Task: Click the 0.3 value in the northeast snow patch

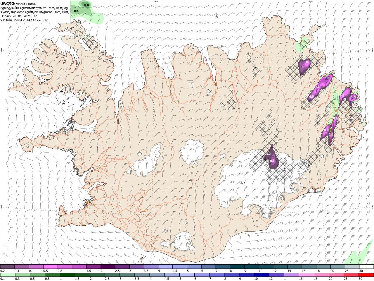Action: (x=308, y=62)
